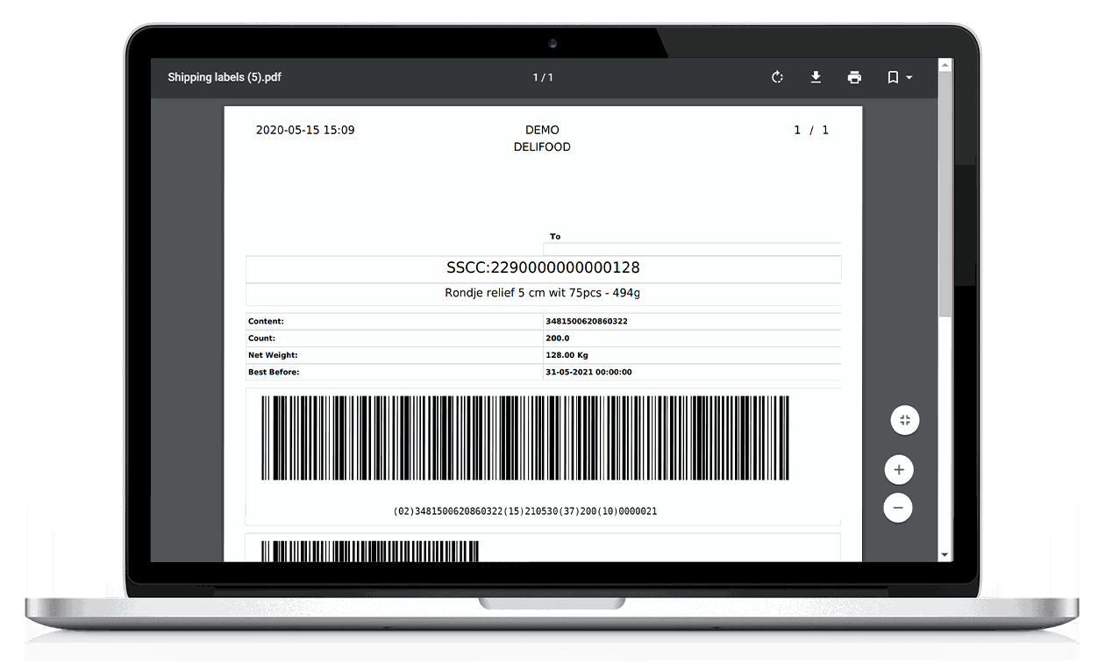The width and height of the screenshot is (1105, 663).
Task: Zoom out with the minus button
Action: tap(898, 508)
